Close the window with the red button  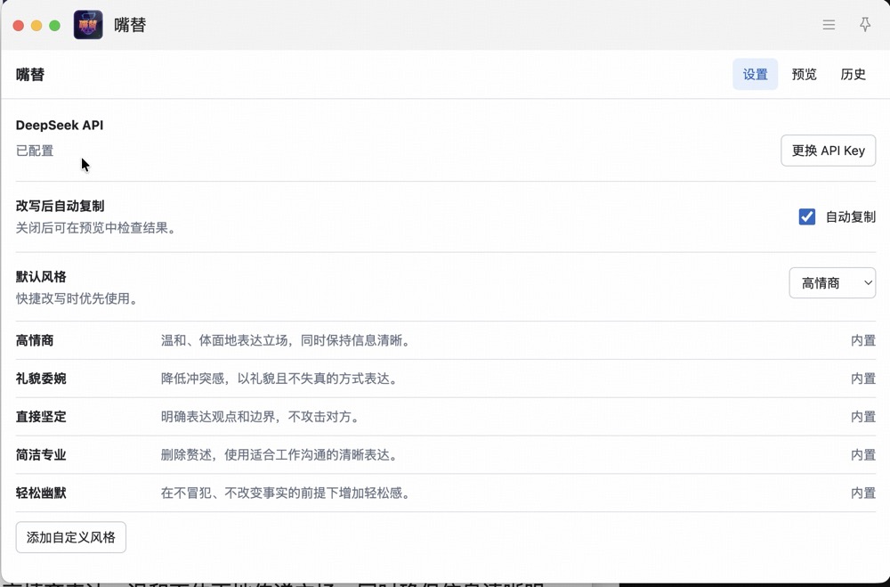[18, 26]
